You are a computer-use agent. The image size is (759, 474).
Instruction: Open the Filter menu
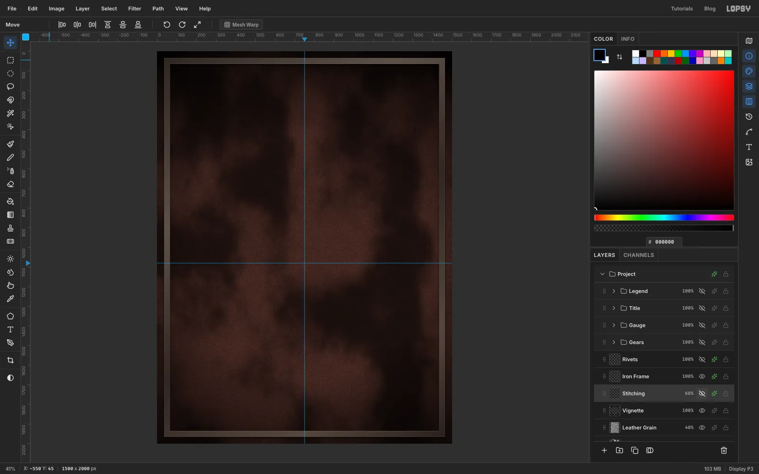pos(135,9)
